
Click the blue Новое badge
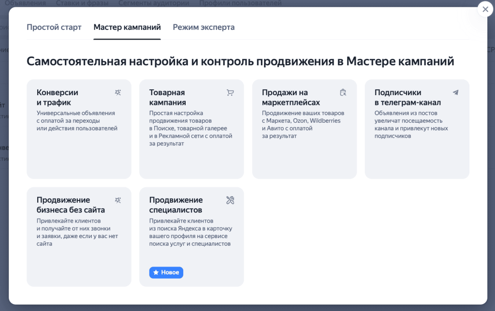166,272
